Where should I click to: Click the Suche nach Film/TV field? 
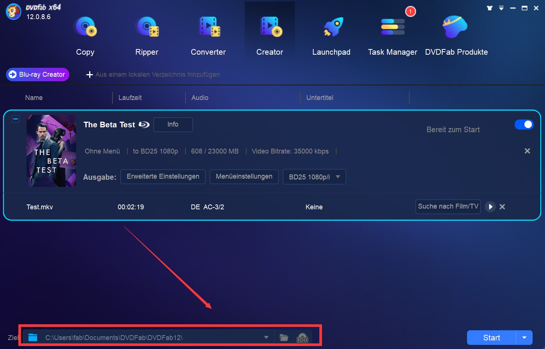(448, 206)
